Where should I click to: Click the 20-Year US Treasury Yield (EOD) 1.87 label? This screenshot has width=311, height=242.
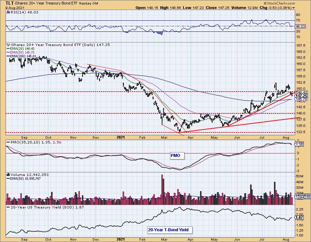(45, 207)
